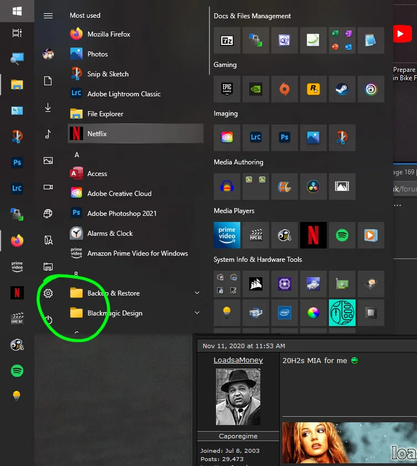Open the Intel tile in System Info group
The height and width of the screenshot is (466, 417).
pyautogui.click(x=284, y=313)
